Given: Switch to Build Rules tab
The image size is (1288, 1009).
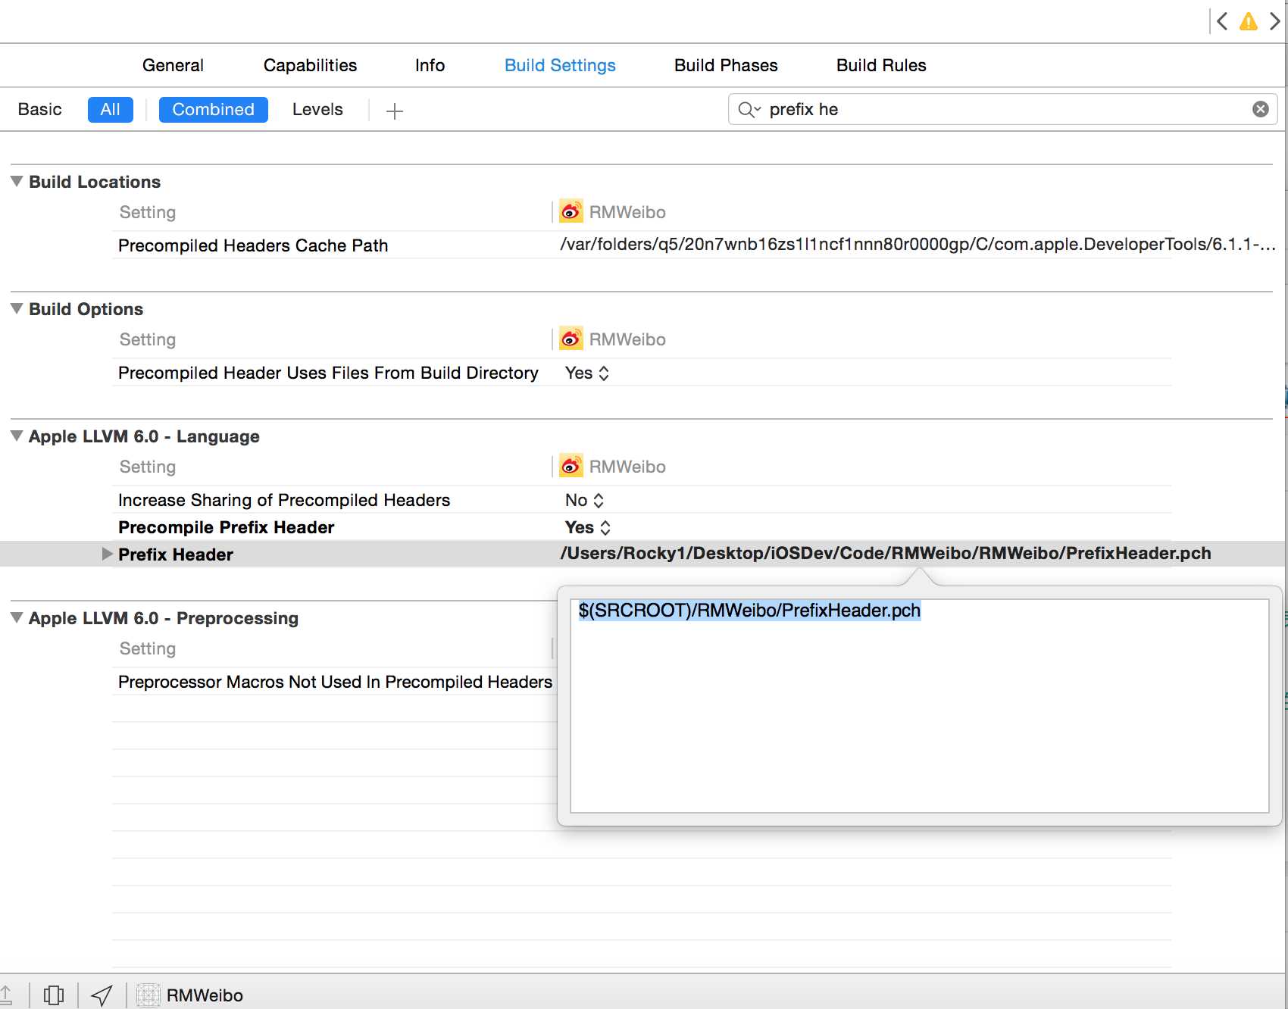Looking at the screenshot, I should tap(881, 65).
